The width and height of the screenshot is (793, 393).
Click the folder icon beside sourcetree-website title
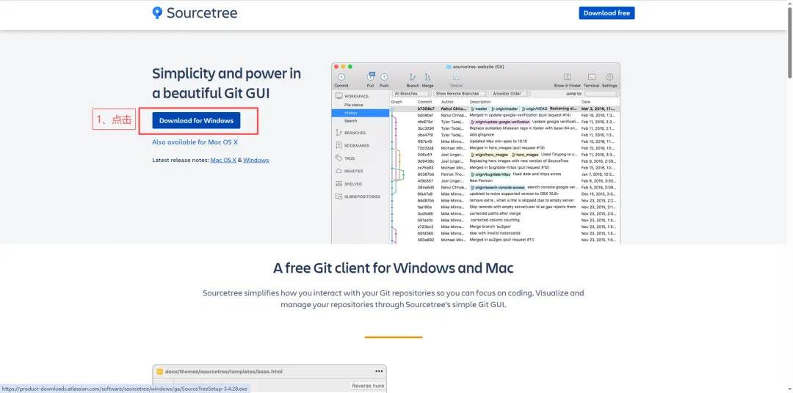pyautogui.click(x=449, y=67)
